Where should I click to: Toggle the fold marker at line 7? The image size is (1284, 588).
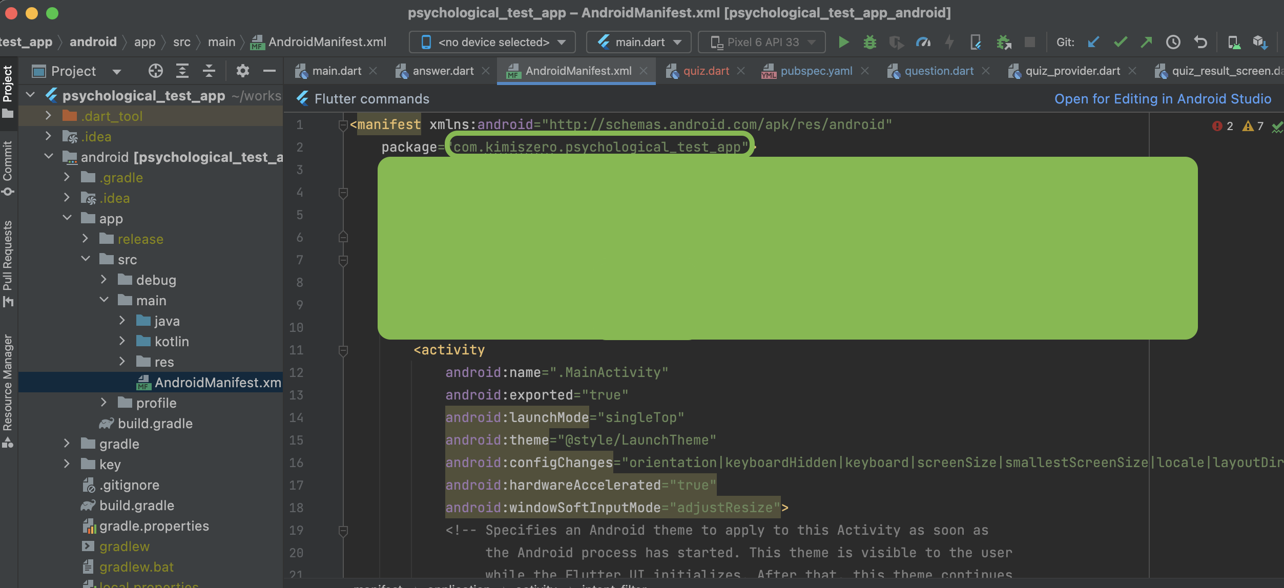(343, 260)
